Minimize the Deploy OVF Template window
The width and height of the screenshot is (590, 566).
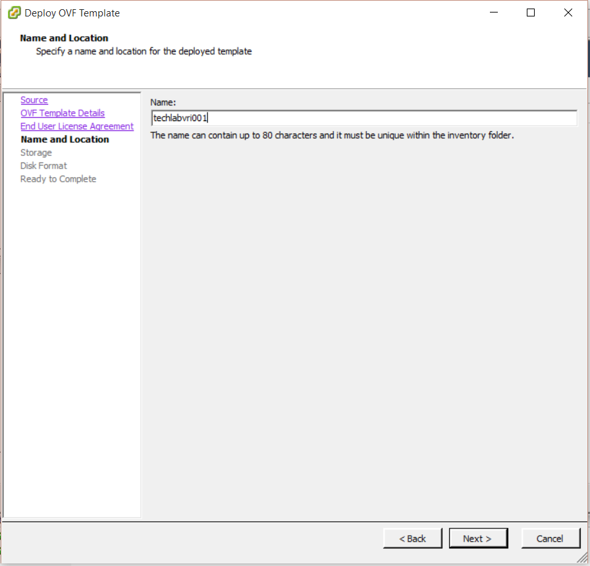(x=494, y=13)
